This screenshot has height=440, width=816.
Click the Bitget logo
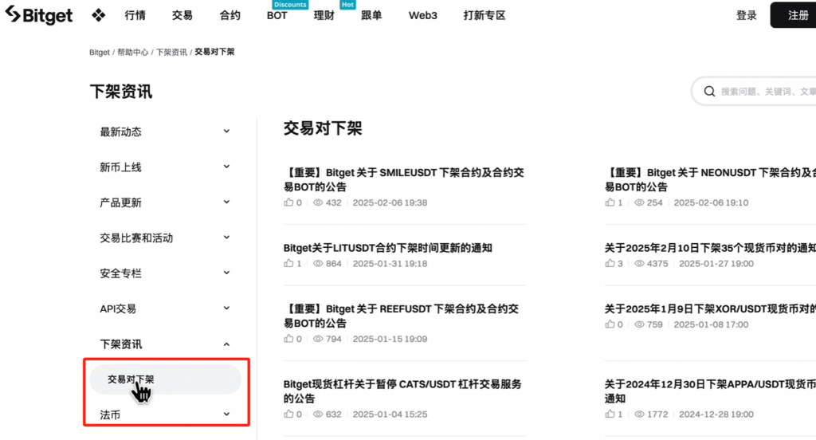click(x=39, y=15)
